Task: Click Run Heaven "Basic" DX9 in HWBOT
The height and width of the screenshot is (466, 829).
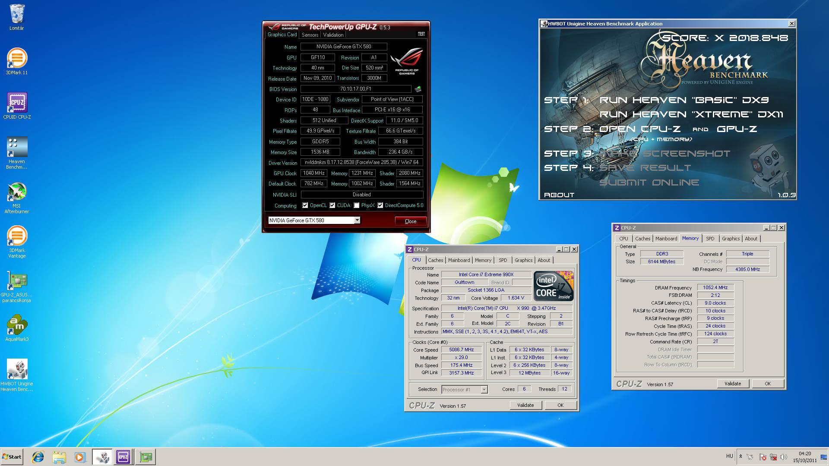Action: 684,100
